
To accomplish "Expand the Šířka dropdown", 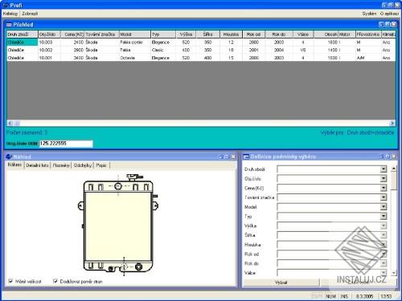I will coord(384,235).
